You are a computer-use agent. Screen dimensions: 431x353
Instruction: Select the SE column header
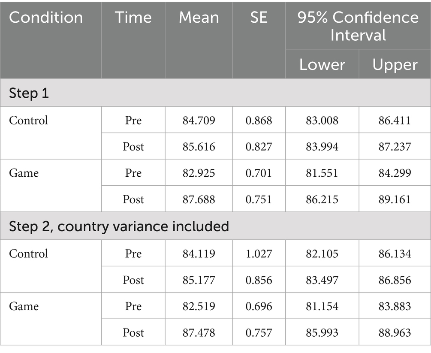pos(259,18)
